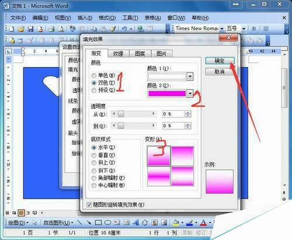The image size is (292, 240).
Task: Toggle the 随图形旋转填充效果 checkbox
Action: tap(89, 205)
